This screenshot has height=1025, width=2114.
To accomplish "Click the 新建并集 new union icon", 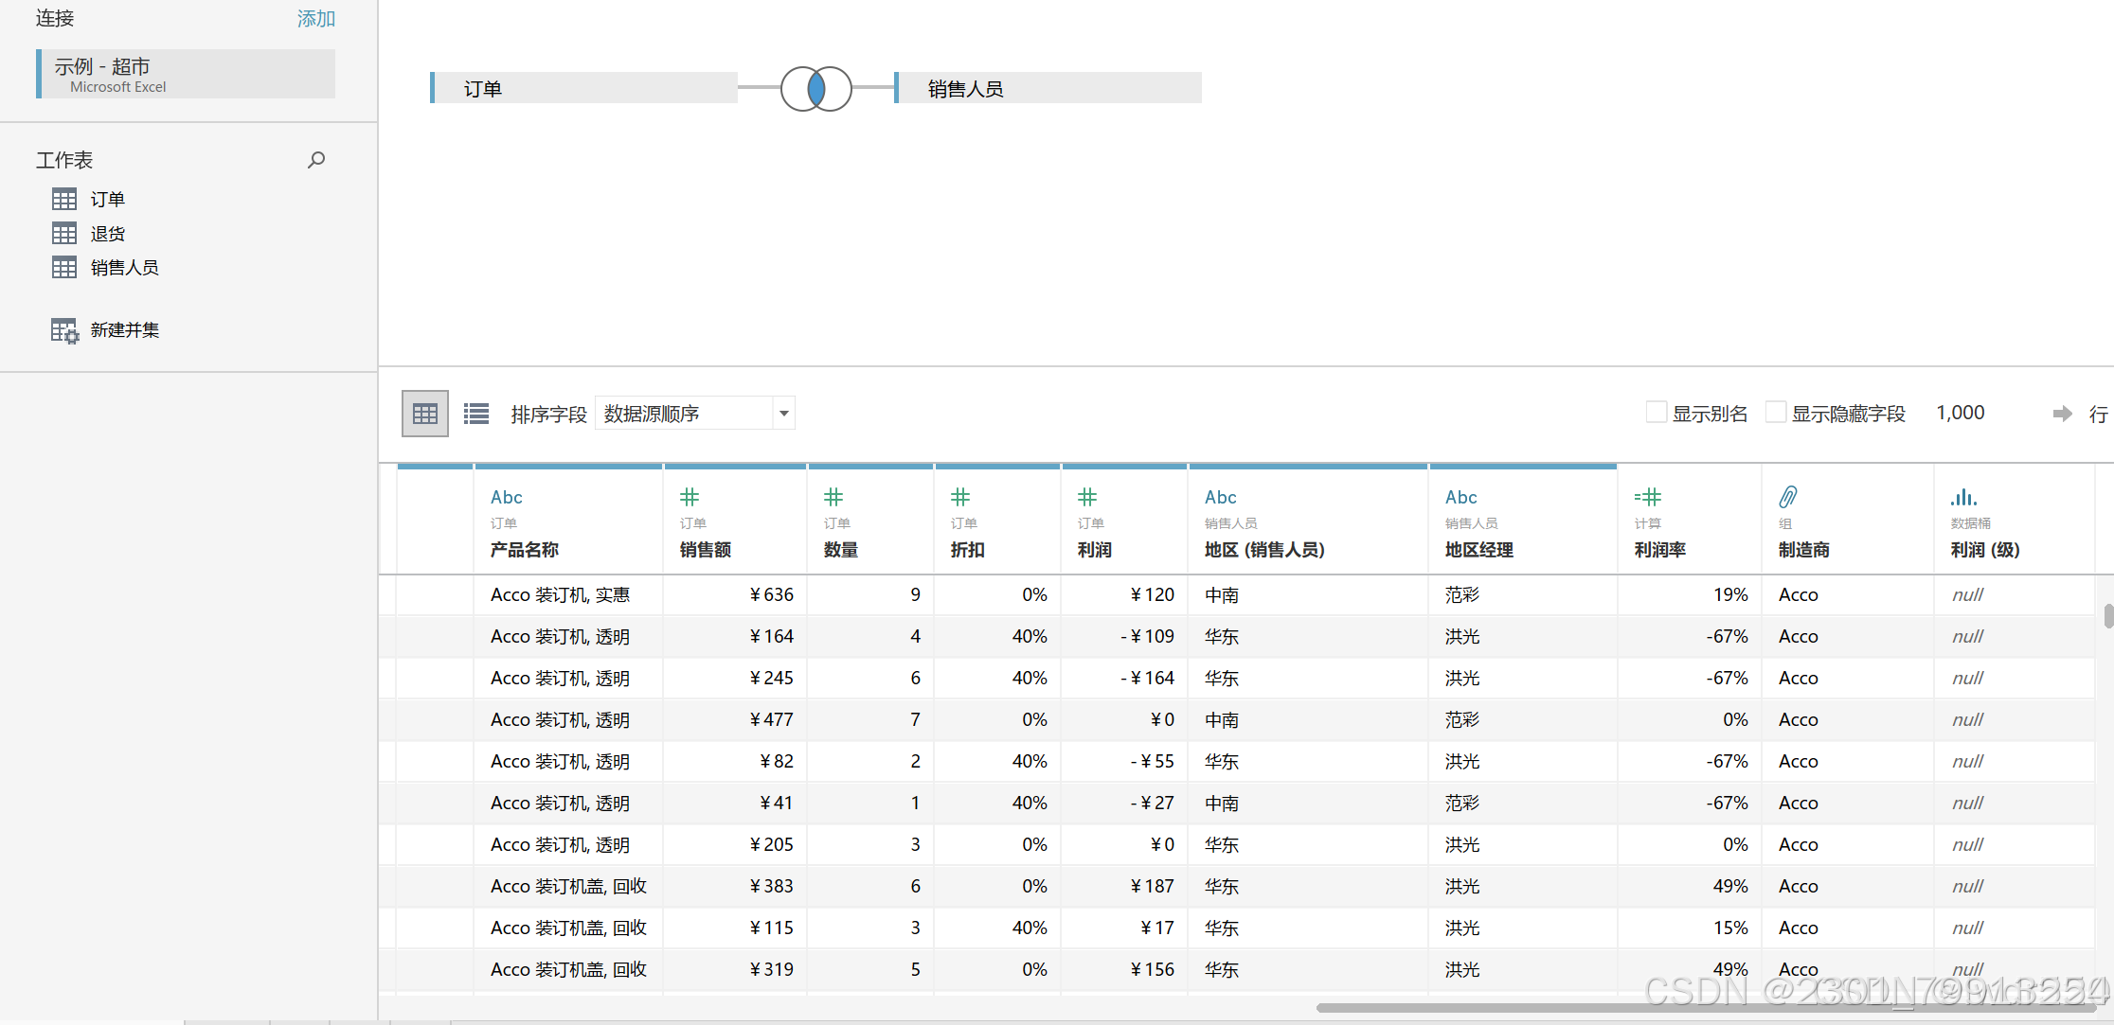I will pos(64,330).
